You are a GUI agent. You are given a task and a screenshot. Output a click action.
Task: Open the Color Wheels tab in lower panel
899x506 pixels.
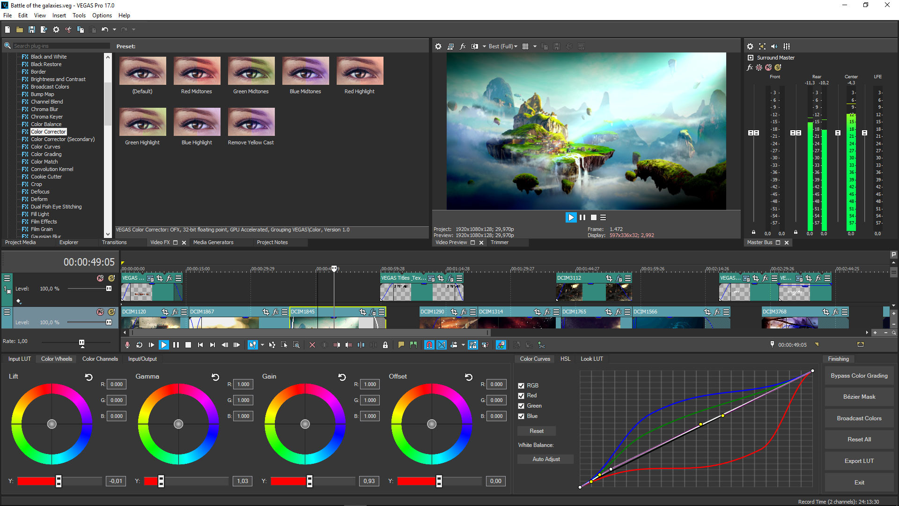57,359
